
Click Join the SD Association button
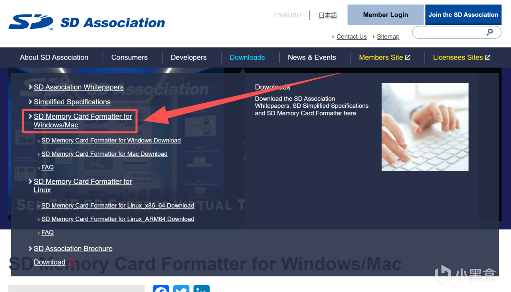click(463, 15)
